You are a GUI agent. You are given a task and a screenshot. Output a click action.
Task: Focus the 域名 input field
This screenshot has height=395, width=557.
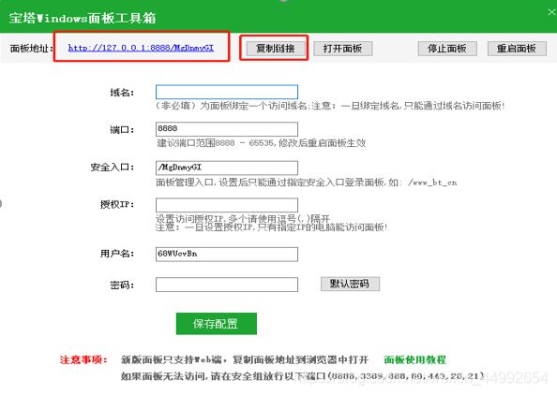(x=227, y=92)
